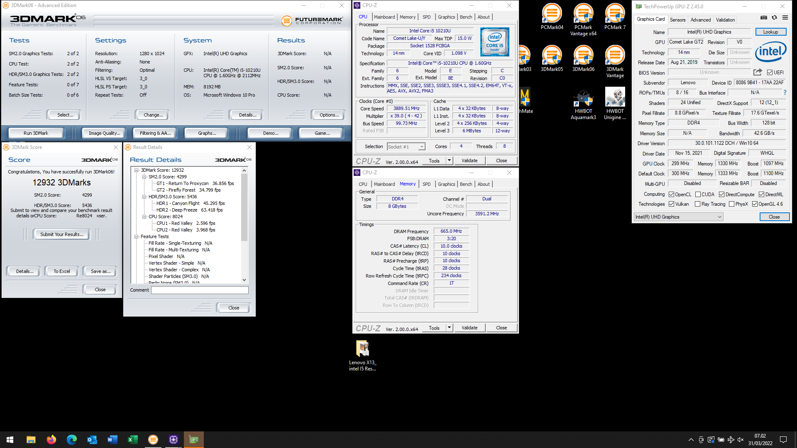This screenshot has height=448, width=797.
Task: Click the Comment field in Result Details
Action: pos(200,290)
